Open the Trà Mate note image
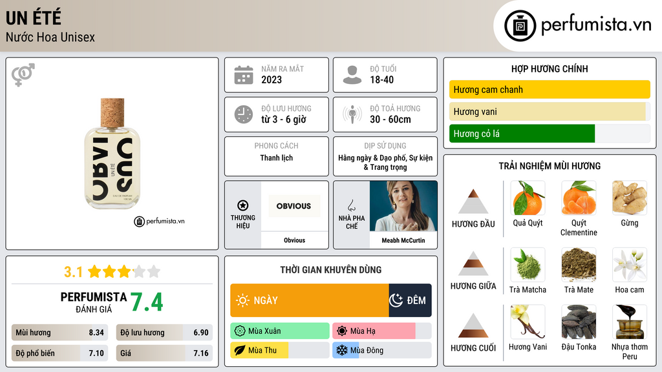The width and height of the screenshot is (662, 372). tap(579, 265)
